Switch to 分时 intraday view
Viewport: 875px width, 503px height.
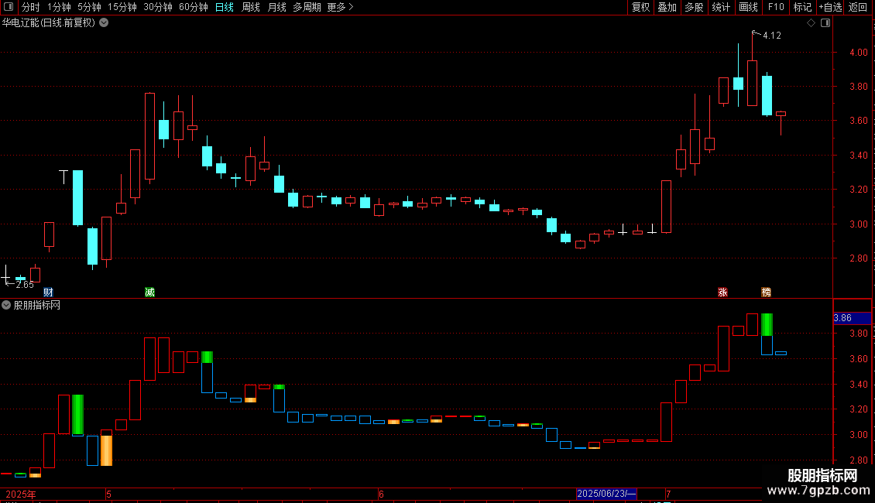(31, 7)
